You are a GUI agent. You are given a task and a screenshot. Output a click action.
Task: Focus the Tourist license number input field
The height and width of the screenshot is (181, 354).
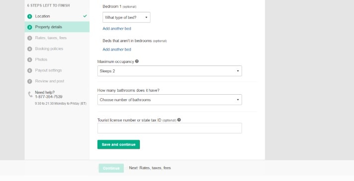click(x=170, y=128)
